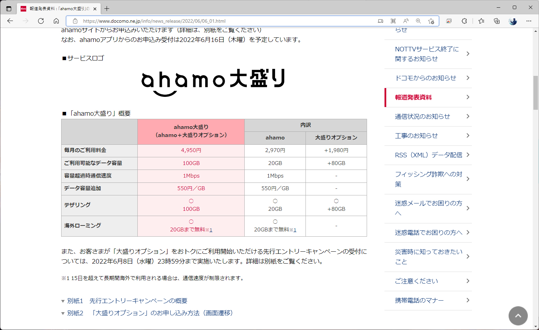Open the tab actions menu
This screenshot has height=330, width=539.
tap(8, 8)
